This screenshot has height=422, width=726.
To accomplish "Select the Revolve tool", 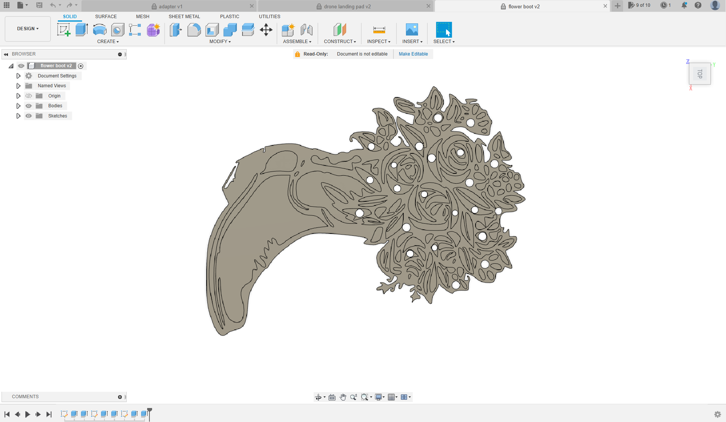I will pyautogui.click(x=99, y=29).
